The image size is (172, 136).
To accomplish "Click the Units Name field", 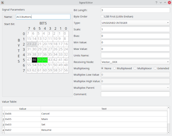I will (x=135, y=55).
